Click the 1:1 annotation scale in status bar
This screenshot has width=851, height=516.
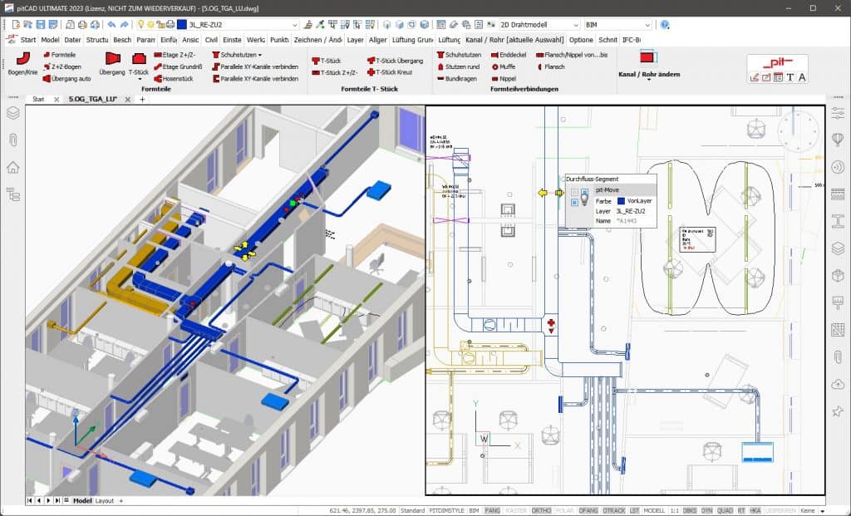pos(674,510)
